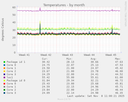This screenshot has height=102, width=128.
Task: Select the "Core 3" label with current 24.09
Action: coord(11,93)
